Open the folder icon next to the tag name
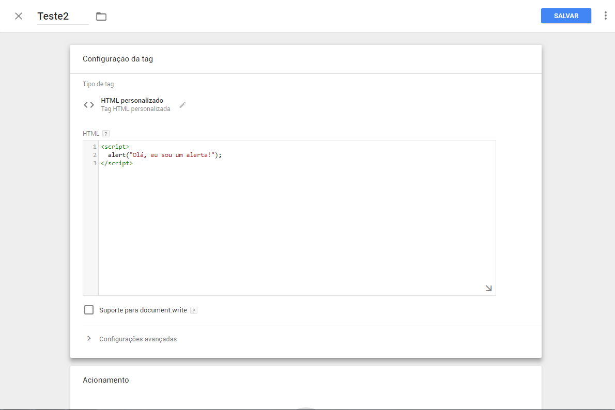 pyautogui.click(x=101, y=17)
